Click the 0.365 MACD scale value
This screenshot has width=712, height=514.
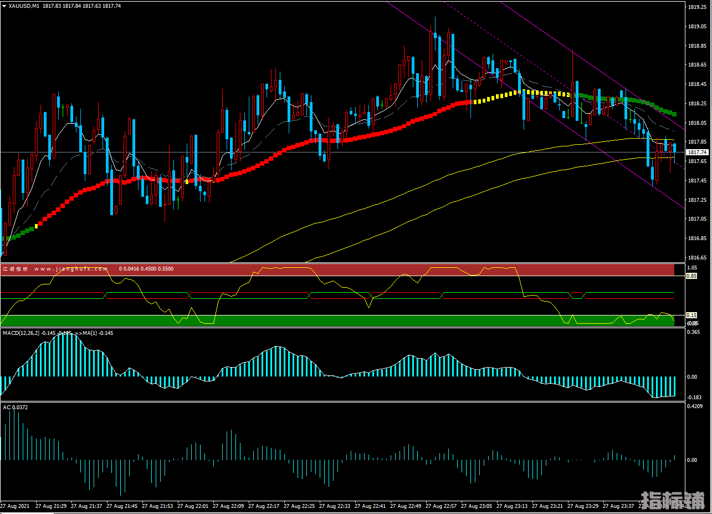pos(693,332)
